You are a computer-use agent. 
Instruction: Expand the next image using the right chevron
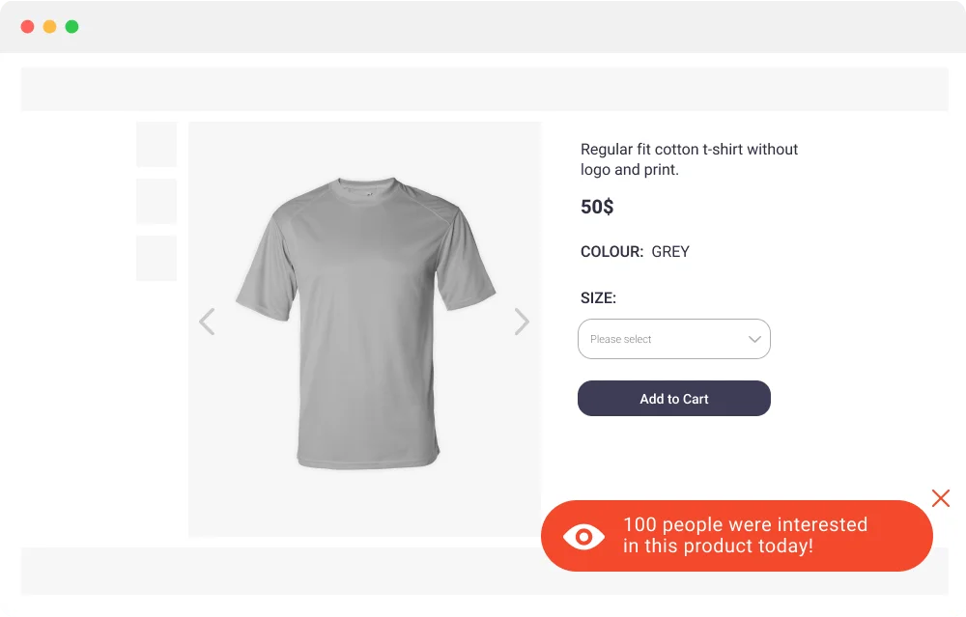tap(522, 322)
